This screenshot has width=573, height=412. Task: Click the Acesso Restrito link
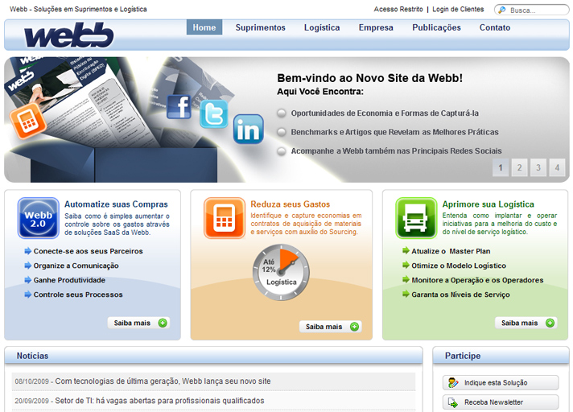click(x=398, y=9)
